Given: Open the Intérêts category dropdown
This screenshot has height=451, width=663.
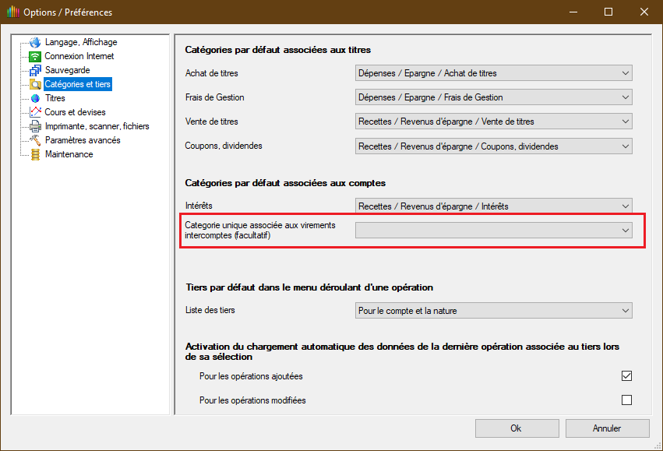Looking at the screenshot, I should (x=493, y=206).
